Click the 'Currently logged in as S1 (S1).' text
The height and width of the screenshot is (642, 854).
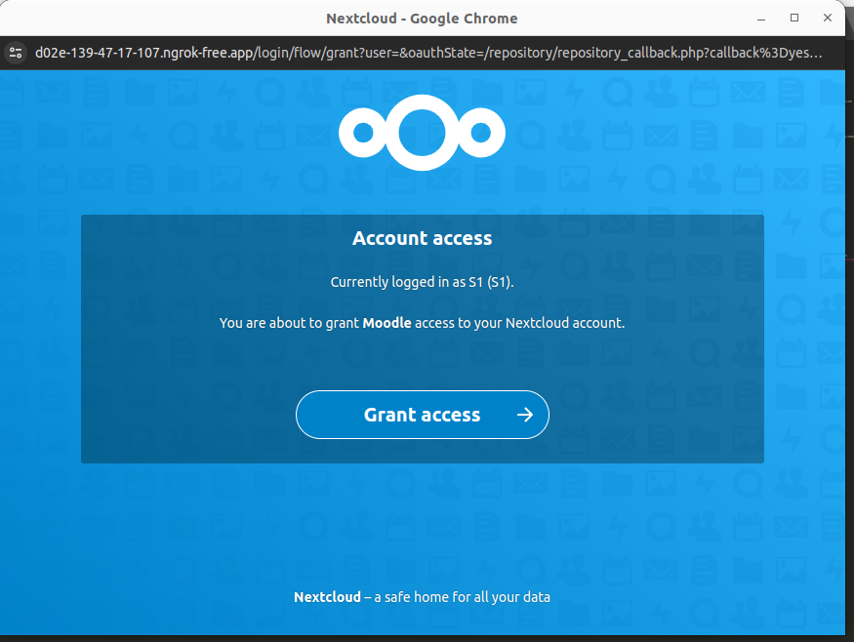(422, 282)
